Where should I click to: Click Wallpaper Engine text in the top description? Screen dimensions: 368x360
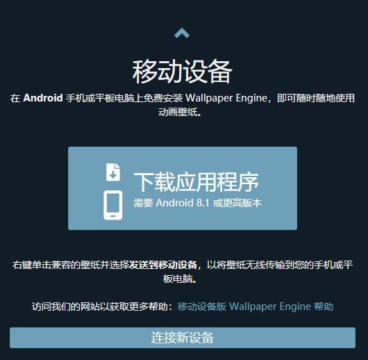pos(226,98)
